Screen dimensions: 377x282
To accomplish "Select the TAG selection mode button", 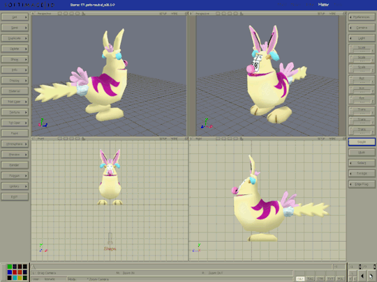I will (x=310, y=279).
